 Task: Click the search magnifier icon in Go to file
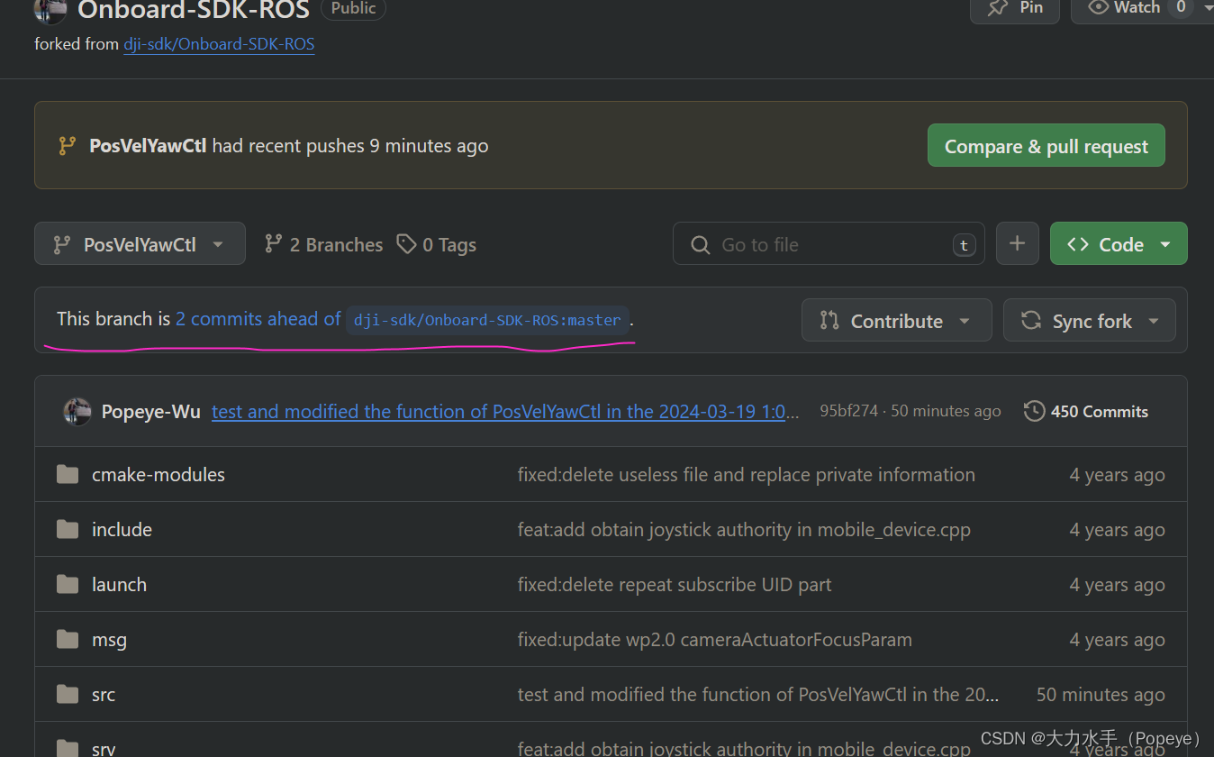(x=700, y=244)
